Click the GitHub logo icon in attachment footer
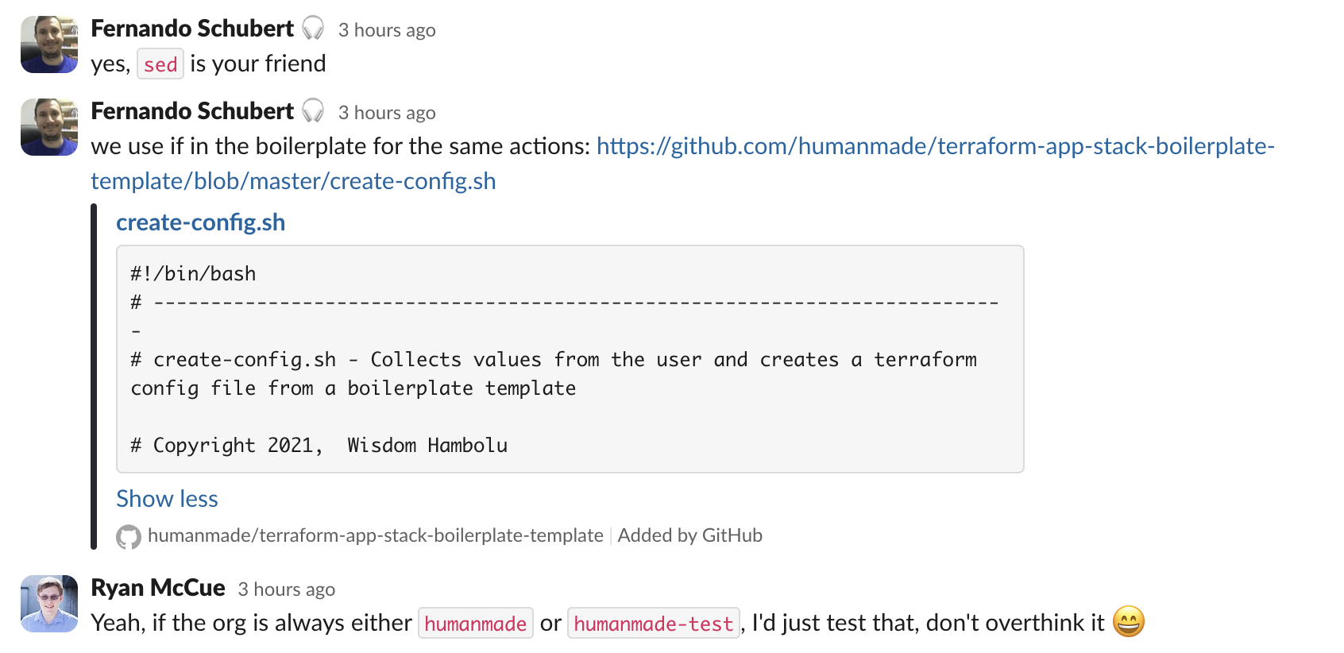 pyautogui.click(x=128, y=537)
